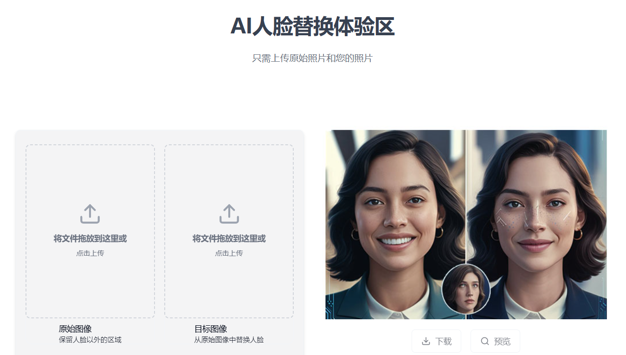Select 将文件拖放到这里或 text in right upload box
This screenshot has width=626, height=355.
coord(229,239)
